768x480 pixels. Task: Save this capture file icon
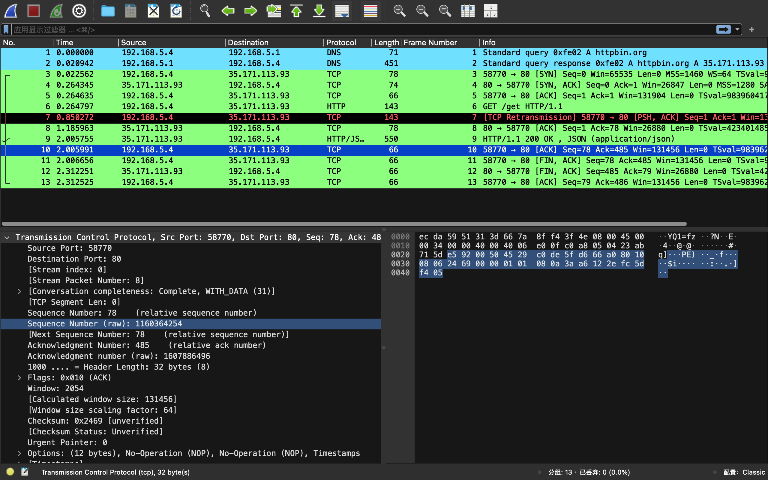point(130,11)
